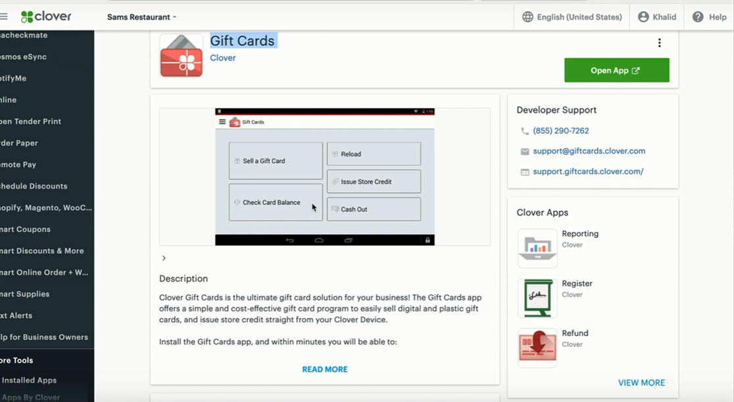Select Shopify, Magento, WooC... in the sidebar
This screenshot has height=402, width=734.
click(x=47, y=208)
